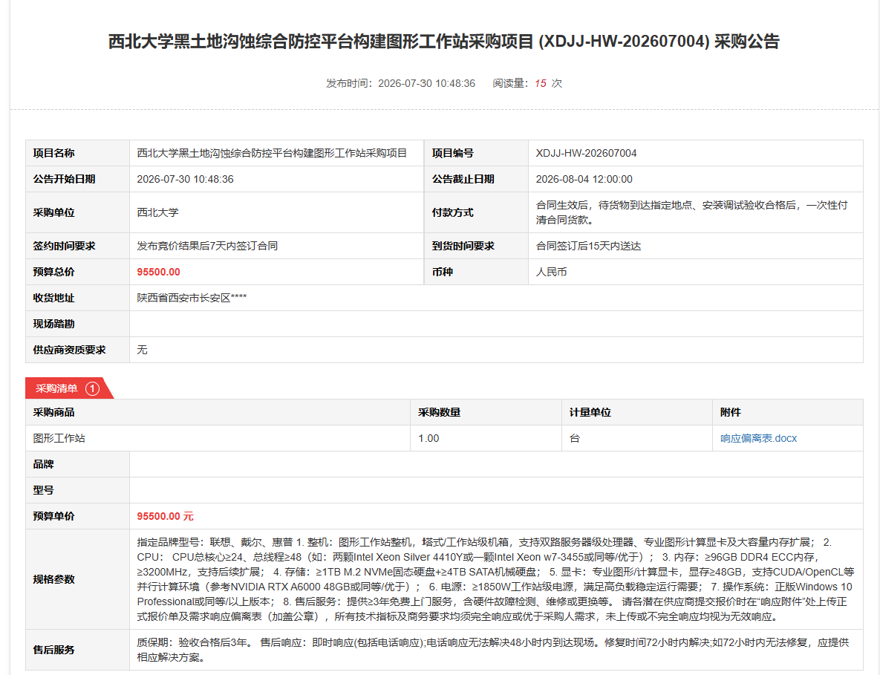Screen dimensions: 880x675
Task: Click the 现场踏勘 label cell
Action: pyautogui.click(x=77, y=324)
